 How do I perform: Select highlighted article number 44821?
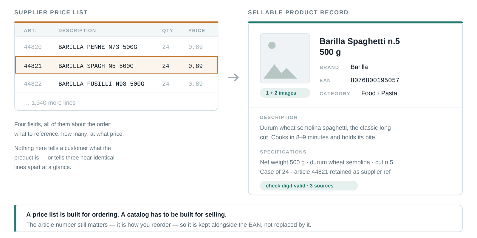(x=33, y=66)
